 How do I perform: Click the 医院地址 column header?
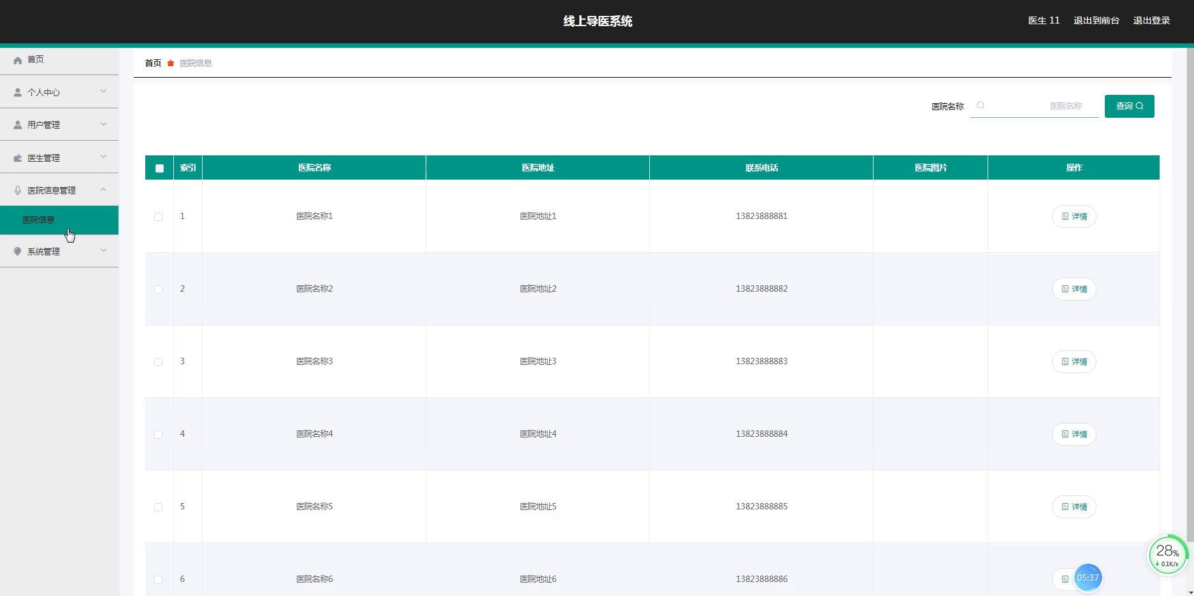click(x=538, y=167)
